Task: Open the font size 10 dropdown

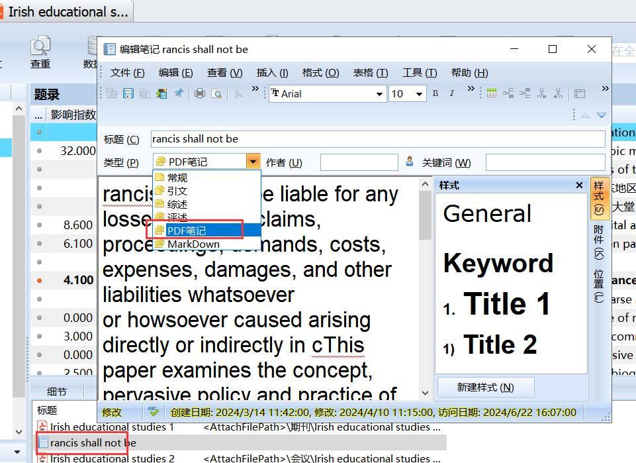Action: click(420, 94)
